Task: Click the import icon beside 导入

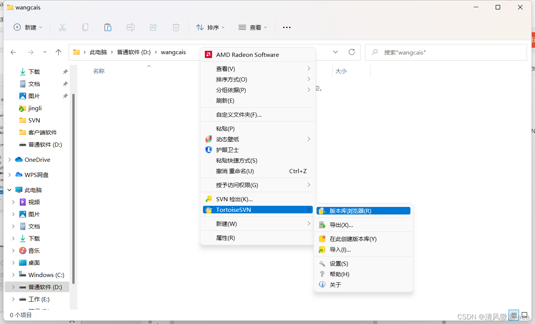Action: click(322, 249)
